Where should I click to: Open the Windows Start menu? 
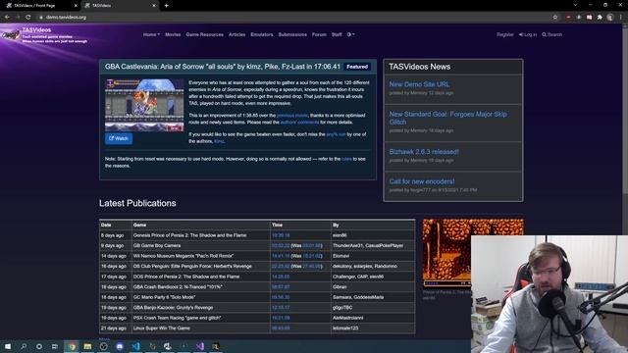pos(8,346)
